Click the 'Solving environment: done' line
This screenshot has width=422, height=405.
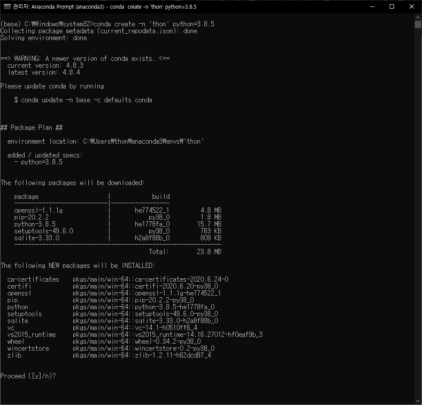click(x=44, y=38)
